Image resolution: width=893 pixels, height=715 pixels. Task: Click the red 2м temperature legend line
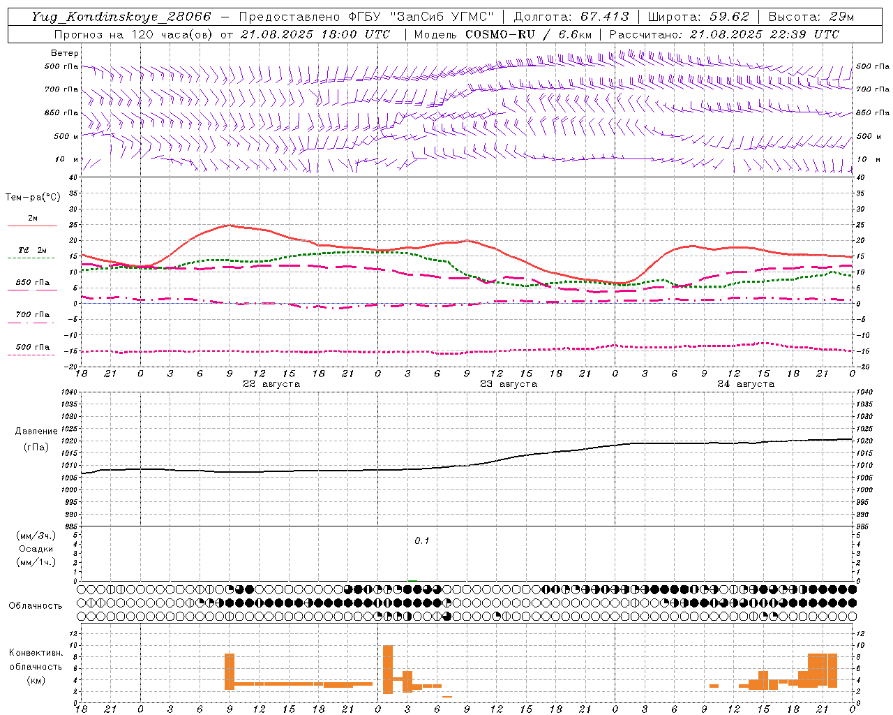pyautogui.click(x=32, y=226)
